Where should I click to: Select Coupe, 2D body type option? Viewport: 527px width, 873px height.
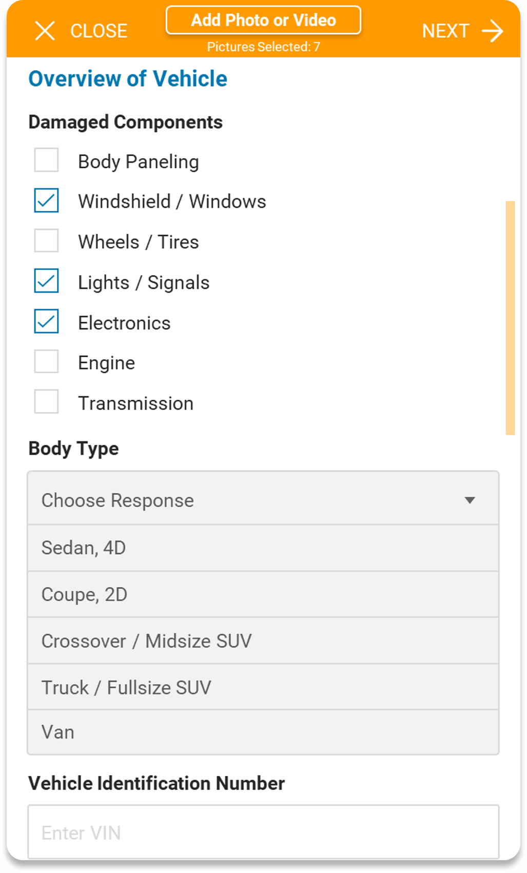[263, 594]
